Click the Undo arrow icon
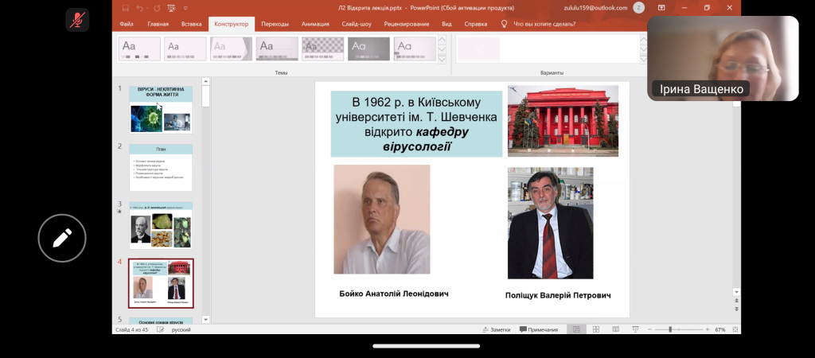815x358 pixels. (x=139, y=8)
